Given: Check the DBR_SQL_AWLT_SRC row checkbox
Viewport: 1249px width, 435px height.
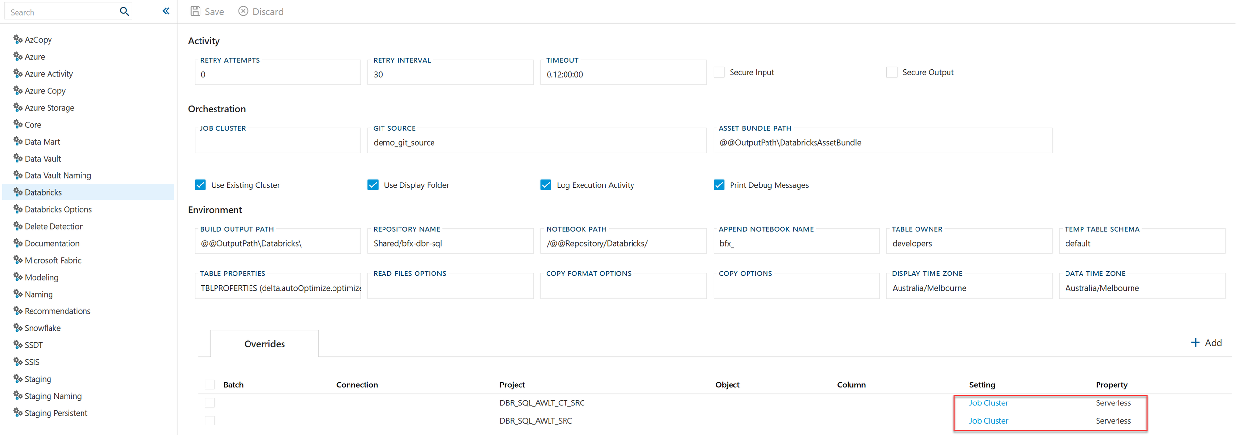Looking at the screenshot, I should pos(210,420).
